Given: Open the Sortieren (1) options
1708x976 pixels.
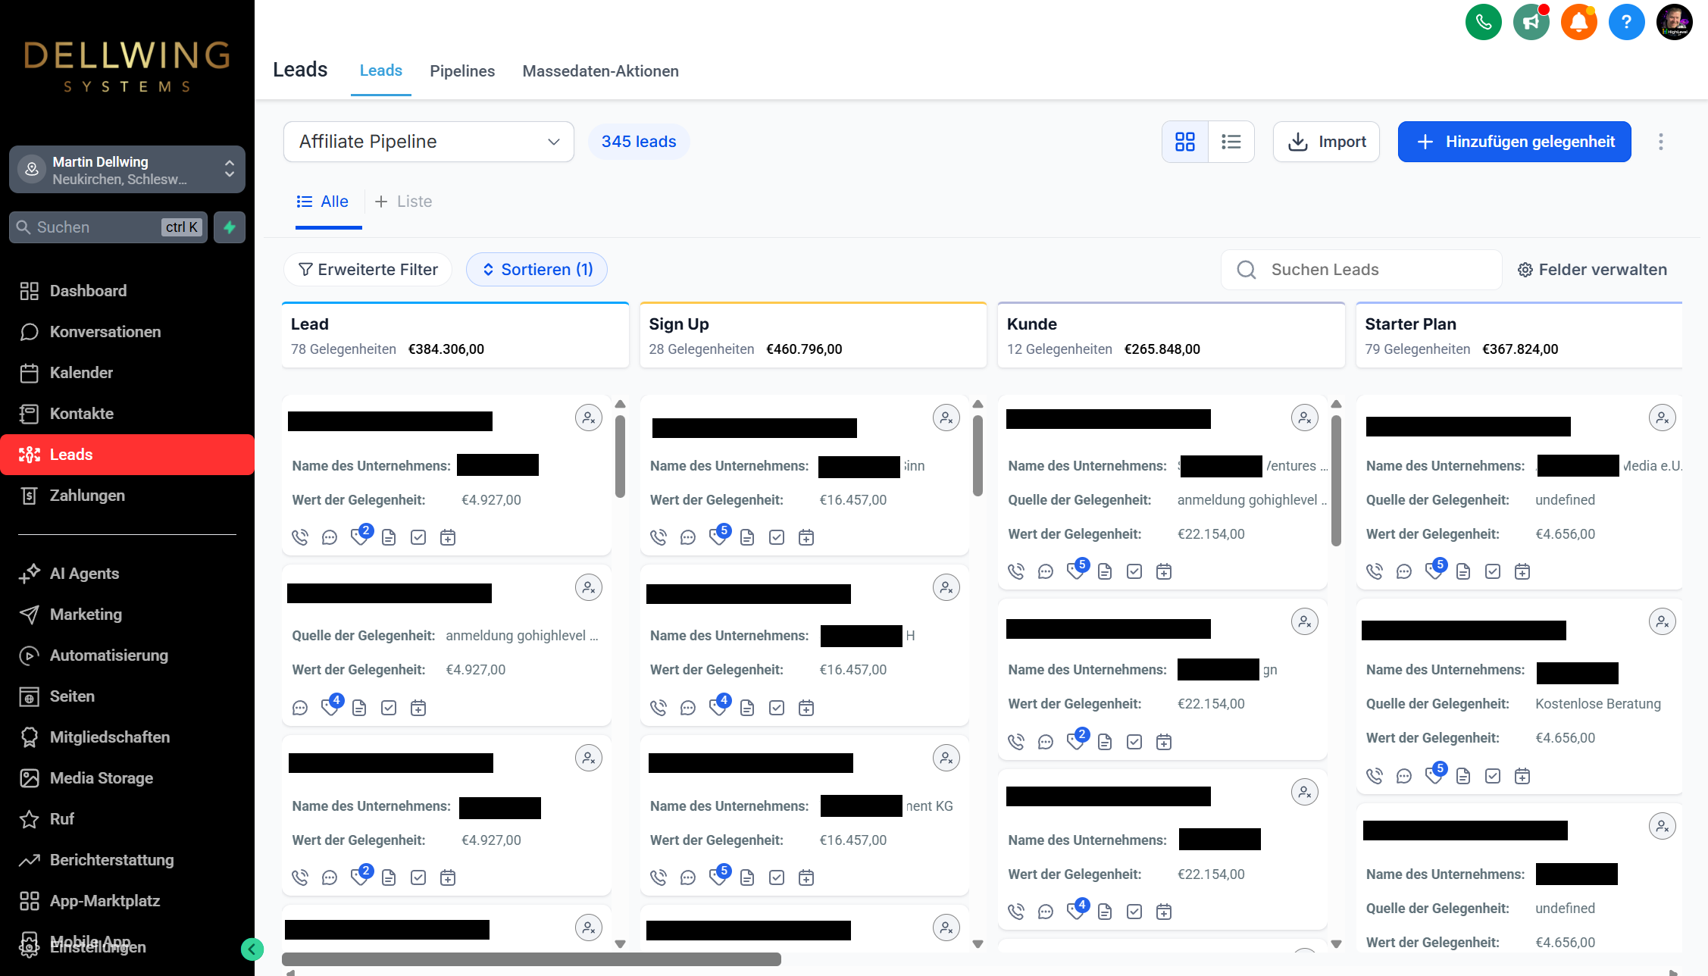Looking at the screenshot, I should (x=536, y=270).
